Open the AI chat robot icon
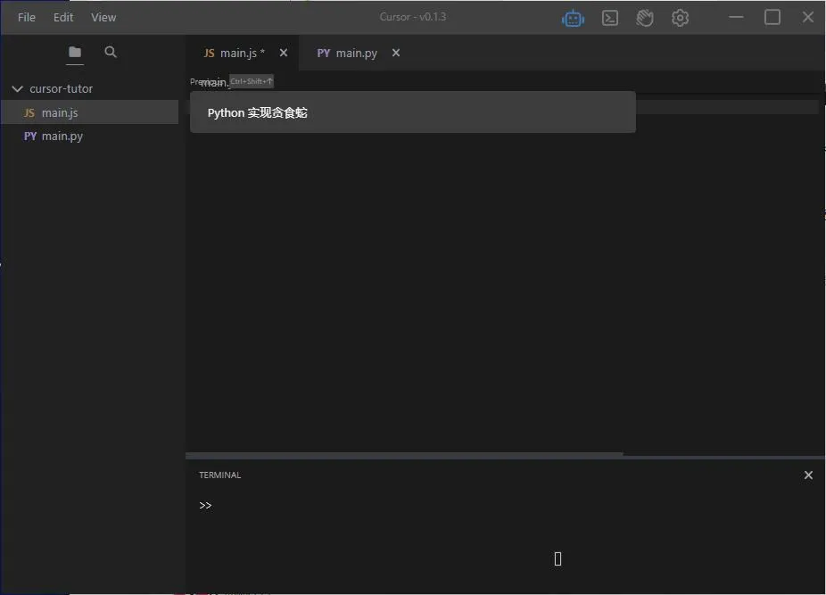Screen dimensions: 826x595 click(573, 18)
